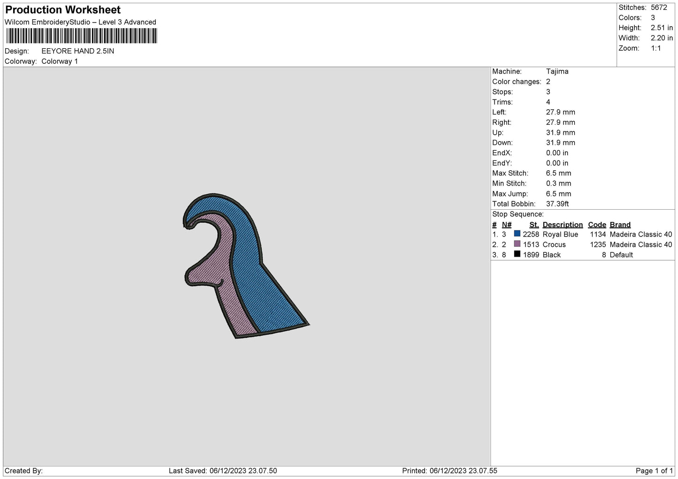Click the Black color swatch

517,254
